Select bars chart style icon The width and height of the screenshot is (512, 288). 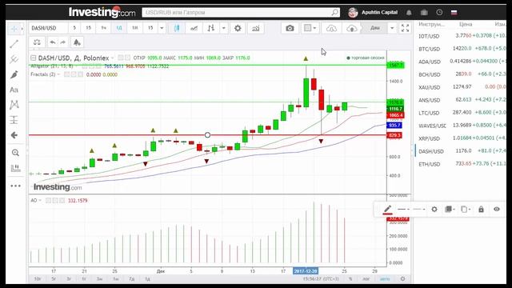tap(211, 28)
